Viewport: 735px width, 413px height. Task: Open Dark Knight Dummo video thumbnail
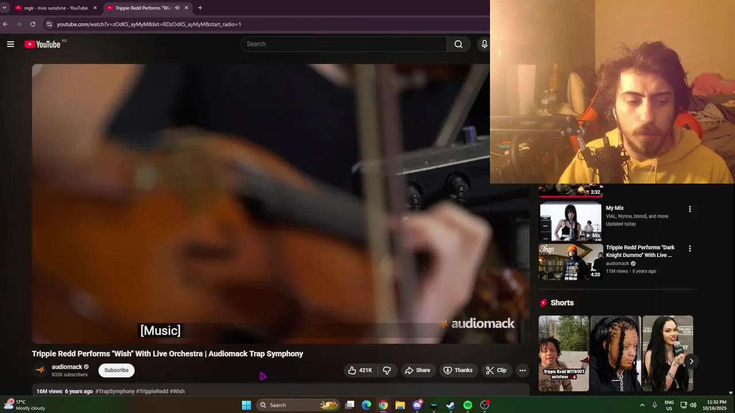point(570,261)
